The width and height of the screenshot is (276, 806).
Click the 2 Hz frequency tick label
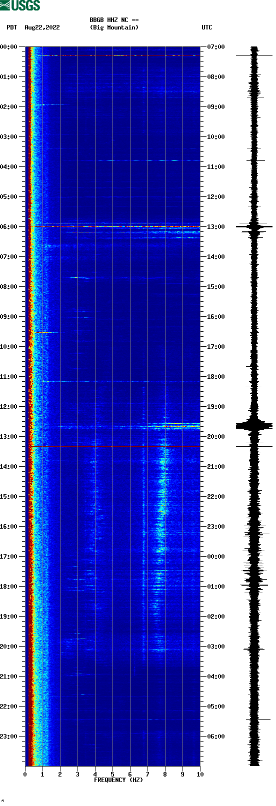pos(60,775)
